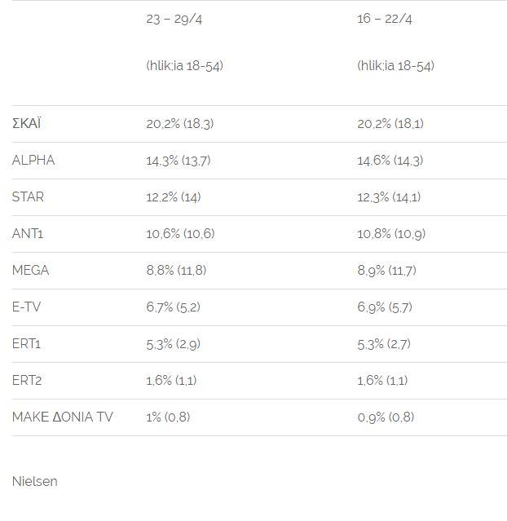Click the ΣΚΑΪ channel name

point(27,123)
